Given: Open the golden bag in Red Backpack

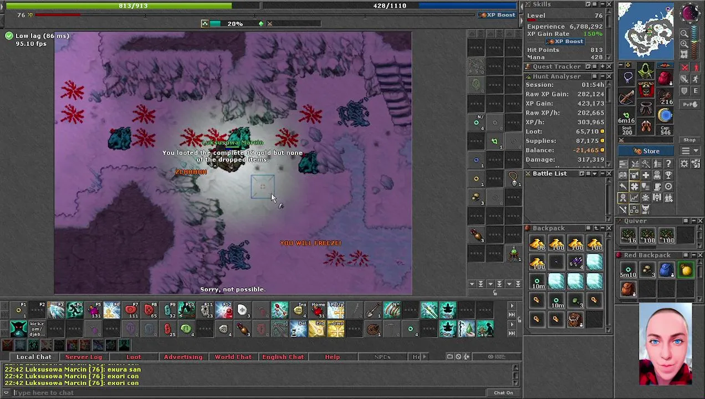Looking at the screenshot, I should (686, 270).
